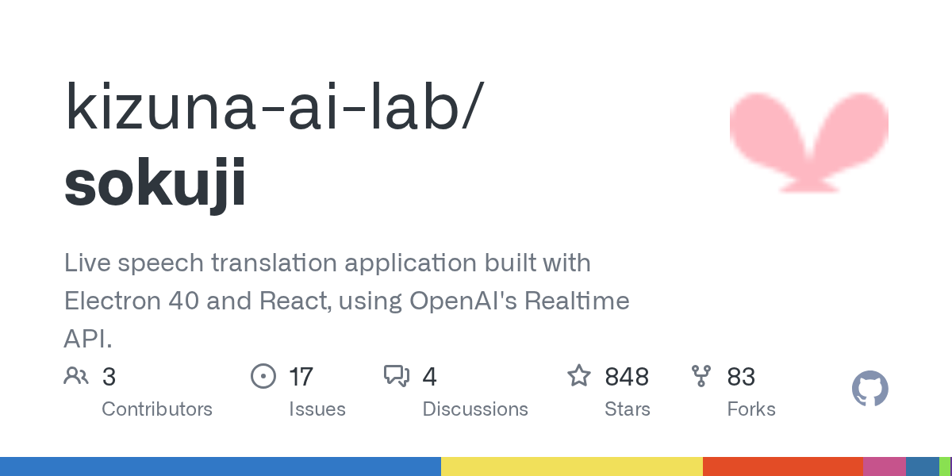
Task: Open the sokuji repository name
Action: tap(155, 182)
